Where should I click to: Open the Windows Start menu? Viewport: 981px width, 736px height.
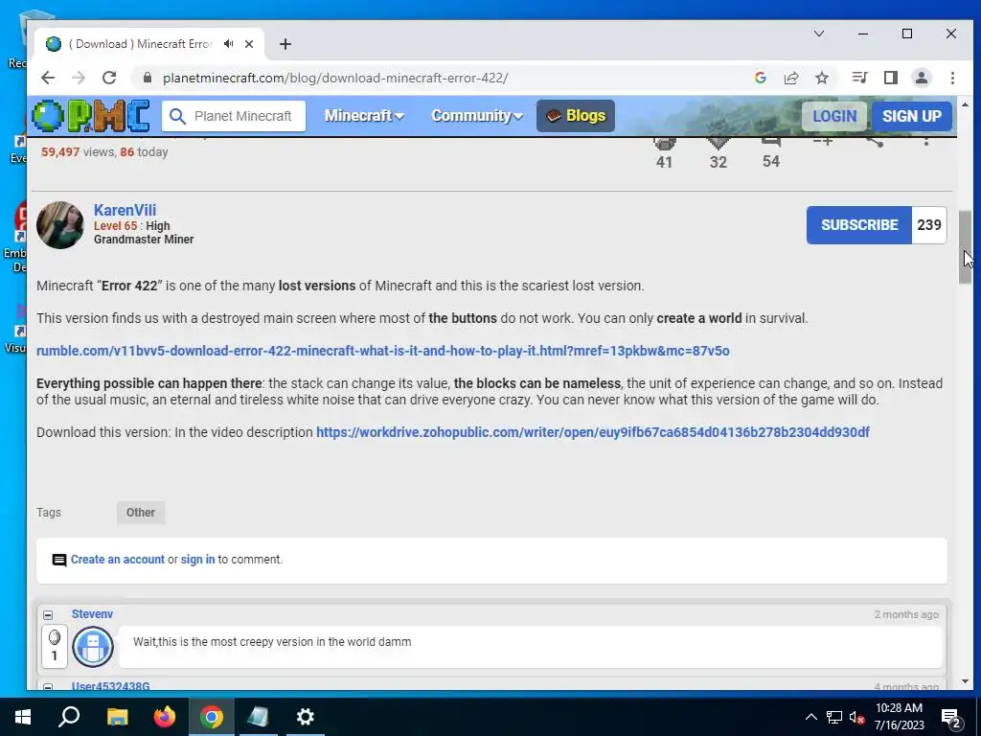coord(23,717)
